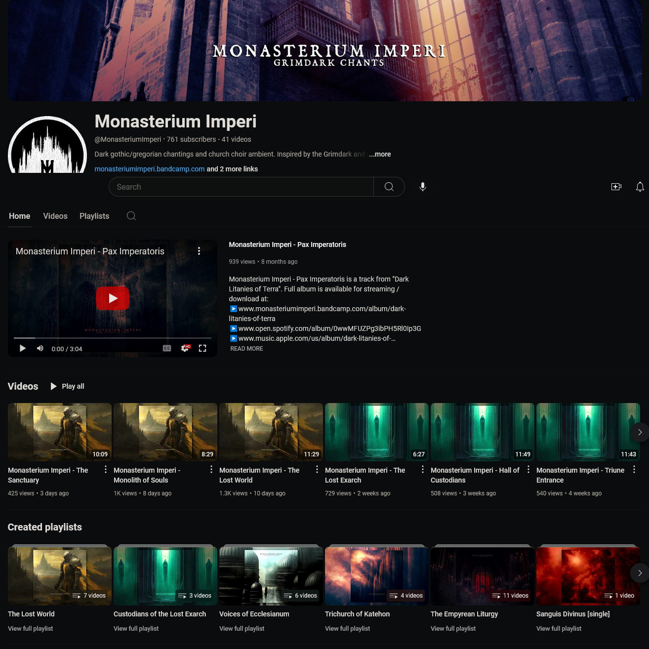Switch to the Playlists tab
Viewport: 649px width, 649px height.
pyautogui.click(x=94, y=216)
